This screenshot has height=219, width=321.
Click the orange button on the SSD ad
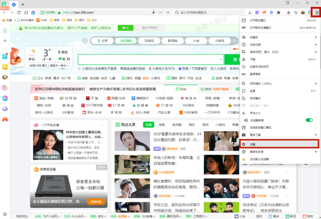tap(96, 201)
